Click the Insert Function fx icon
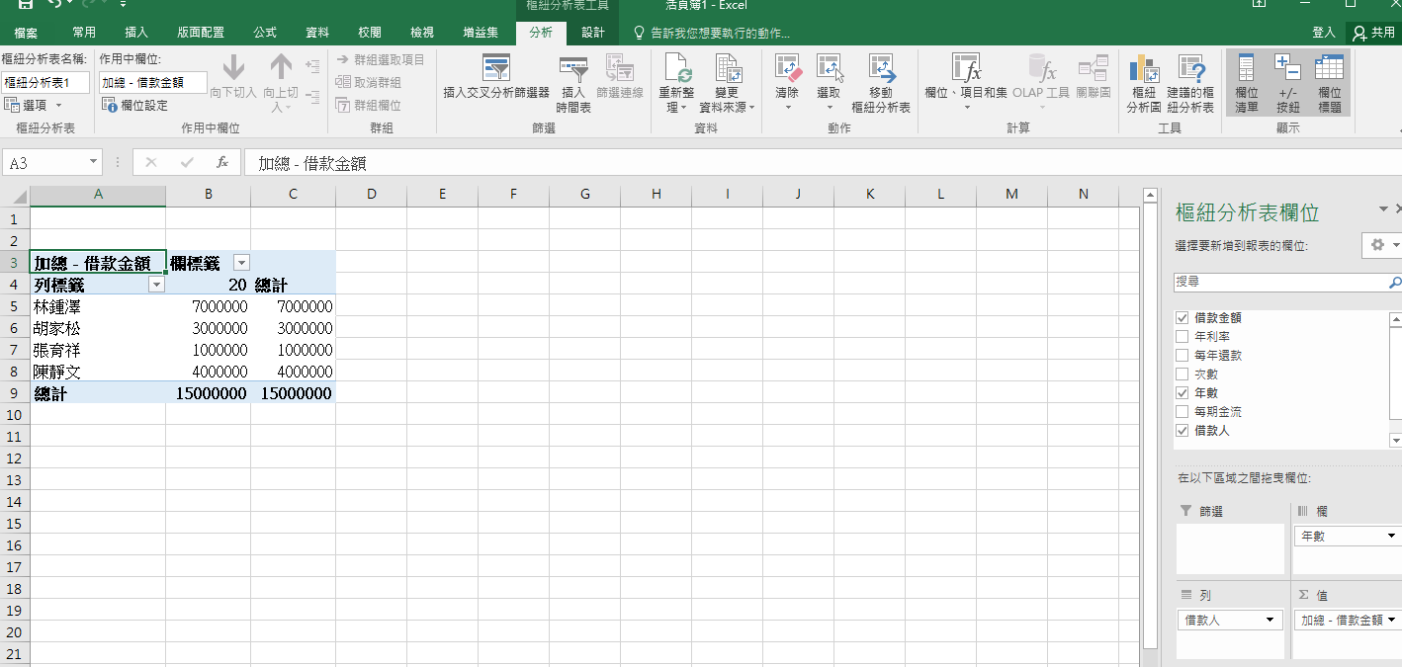1402x667 pixels. [222, 162]
